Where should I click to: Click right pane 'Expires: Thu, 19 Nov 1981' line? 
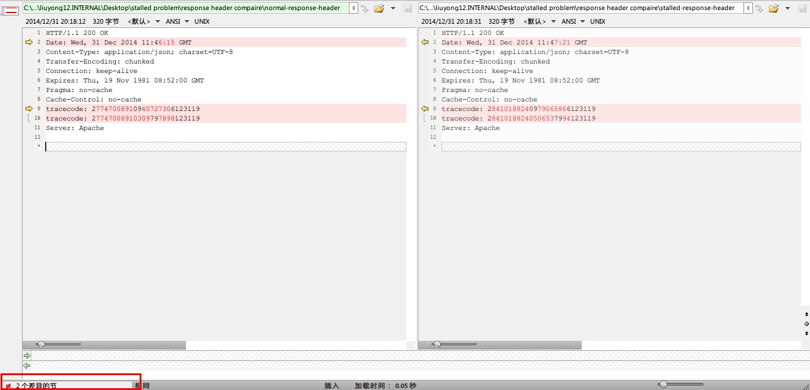point(521,80)
